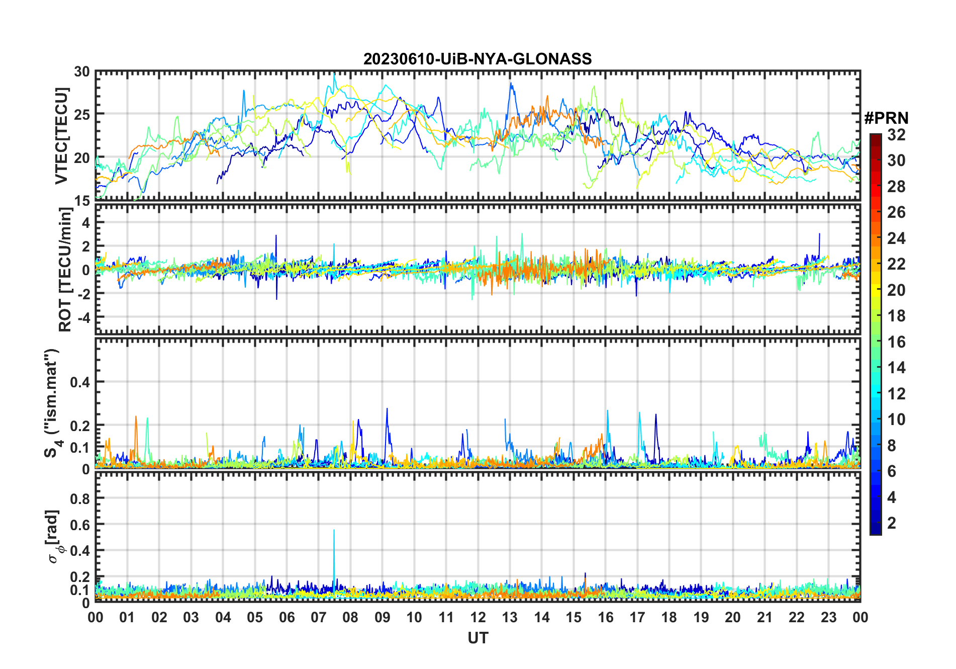Screen dimensions: 956x669
Task: Click colorbar tick label 14
Action: click(896, 368)
